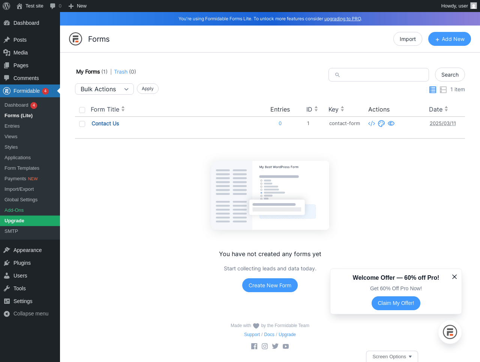Image resolution: width=480 pixels, height=362 pixels.
Task: Go to Views in the Formidable submenu
Action: 30,137
